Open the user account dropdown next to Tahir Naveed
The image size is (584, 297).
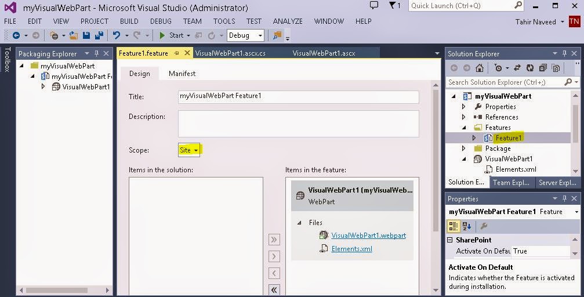(563, 21)
